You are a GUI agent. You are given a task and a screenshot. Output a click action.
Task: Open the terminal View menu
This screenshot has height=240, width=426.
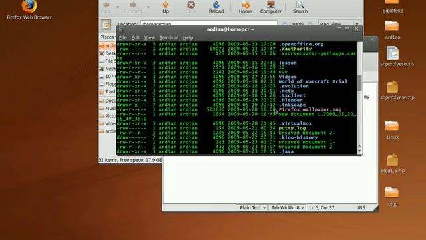tap(149, 38)
